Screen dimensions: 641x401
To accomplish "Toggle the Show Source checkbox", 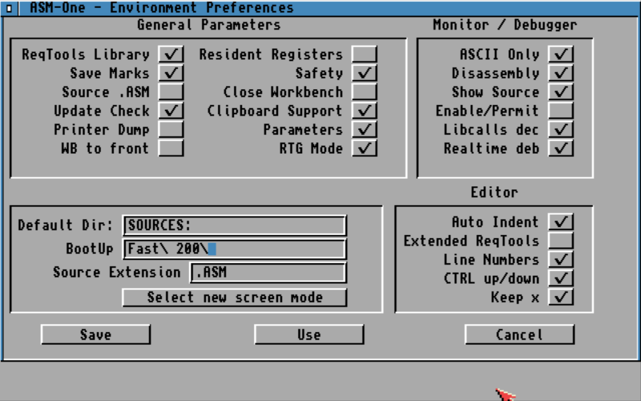I will pos(561,92).
